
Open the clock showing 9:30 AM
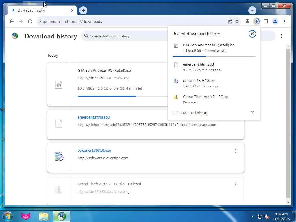tap(281, 217)
